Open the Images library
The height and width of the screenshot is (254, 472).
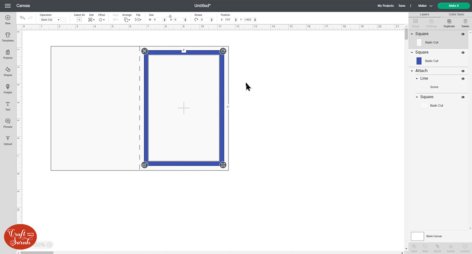pos(7,88)
